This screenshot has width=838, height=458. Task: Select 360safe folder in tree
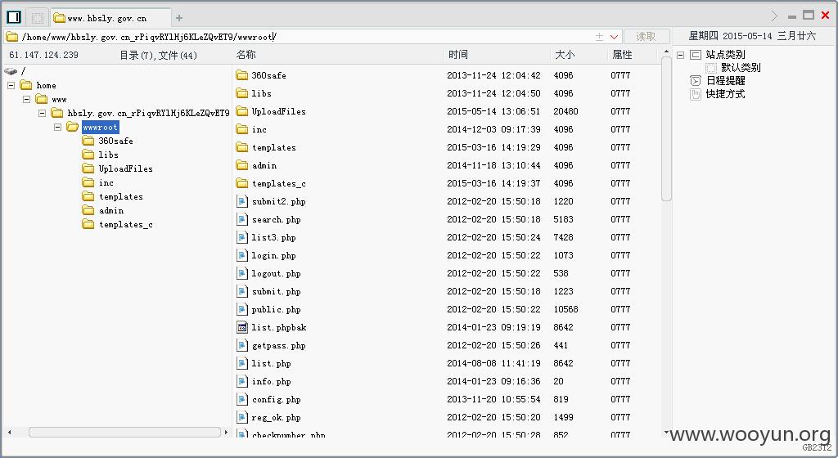tap(115, 141)
